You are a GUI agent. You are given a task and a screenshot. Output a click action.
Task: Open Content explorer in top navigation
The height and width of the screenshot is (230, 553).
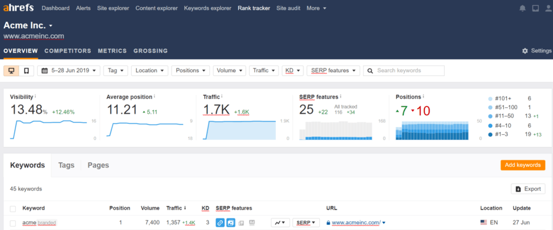pyautogui.click(x=157, y=8)
